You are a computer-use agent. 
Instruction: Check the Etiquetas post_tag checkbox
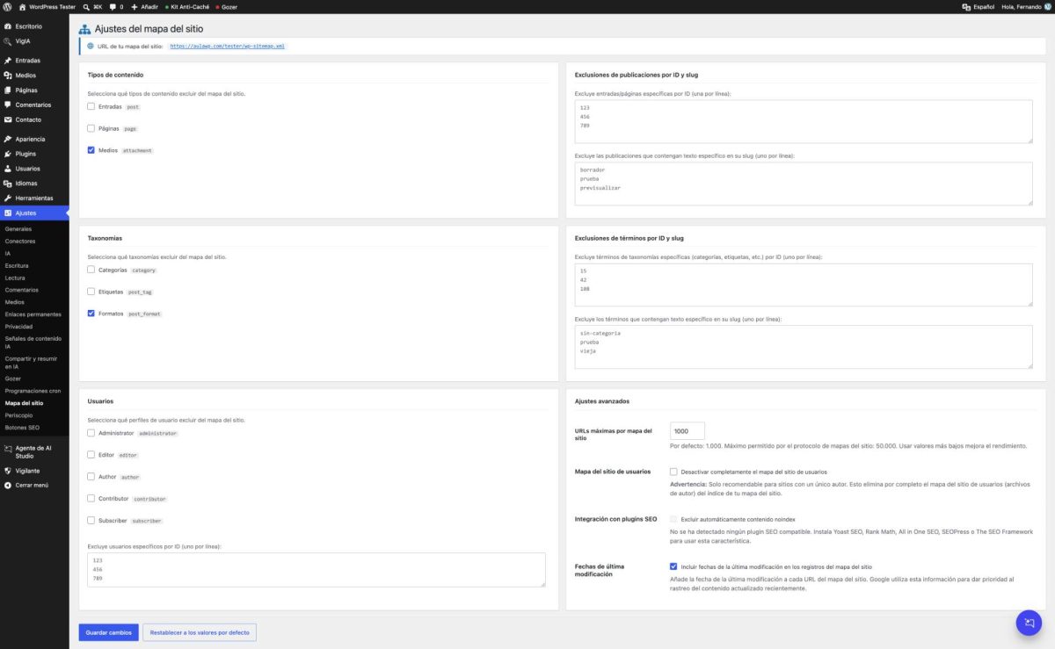[91, 292]
